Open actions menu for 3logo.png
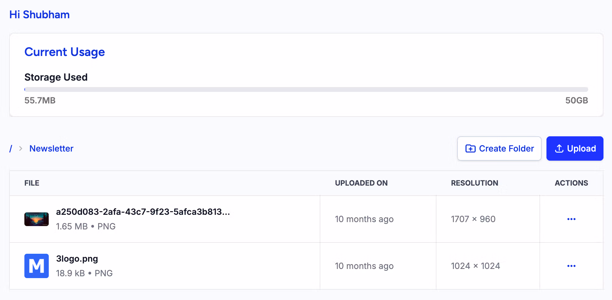Viewport: 612px width, 300px height. (x=571, y=266)
